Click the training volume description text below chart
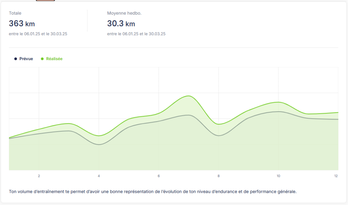Image resolution: width=348 pixels, height=205 pixels. tap(153, 191)
